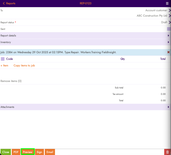Add a new item with + Item
Viewport: 171px width, 155px height.
(x=4, y=65)
